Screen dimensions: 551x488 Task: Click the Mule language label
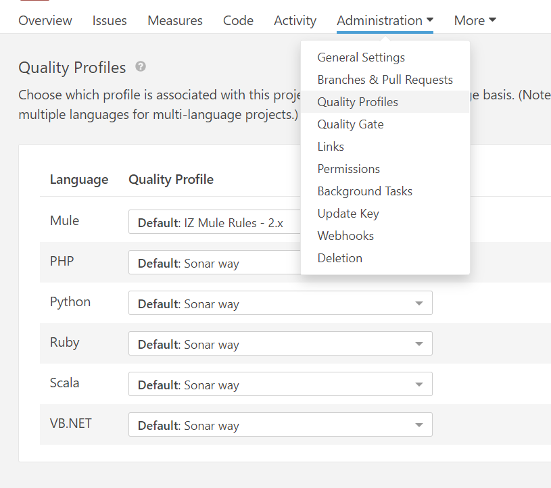[x=65, y=220]
